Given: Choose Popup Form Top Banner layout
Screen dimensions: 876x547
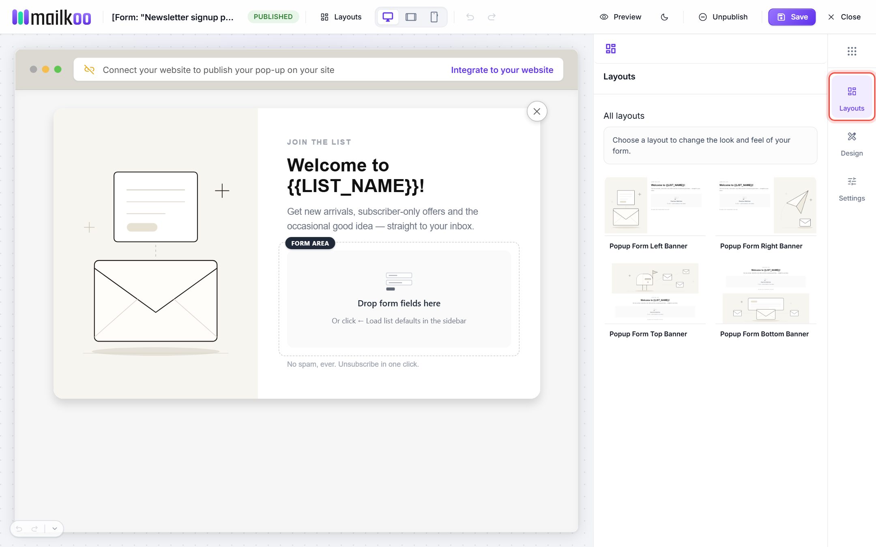Looking at the screenshot, I should tap(655, 301).
